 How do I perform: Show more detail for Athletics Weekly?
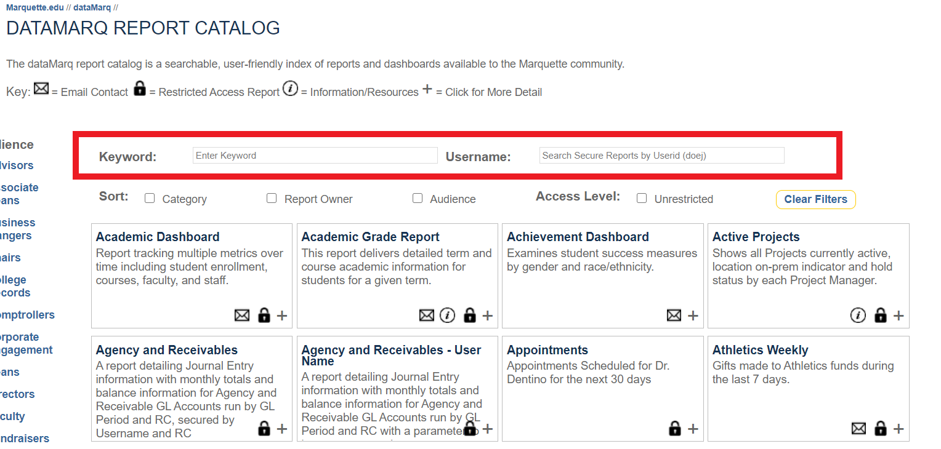tap(899, 429)
